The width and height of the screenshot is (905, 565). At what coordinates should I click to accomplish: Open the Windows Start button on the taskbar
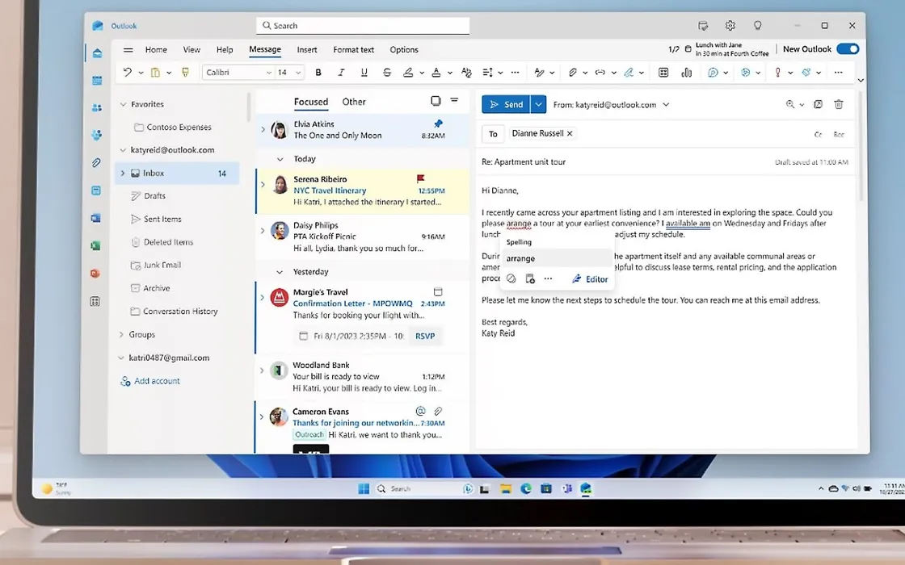(x=364, y=489)
